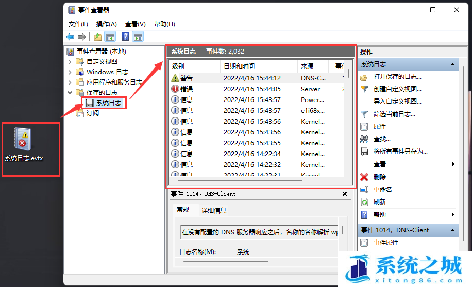Open the 操作(A) menu
The width and height of the screenshot is (472, 287).
(106, 24)
